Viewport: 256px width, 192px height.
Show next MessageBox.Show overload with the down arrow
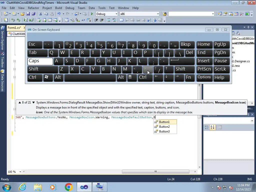(33, 102)
